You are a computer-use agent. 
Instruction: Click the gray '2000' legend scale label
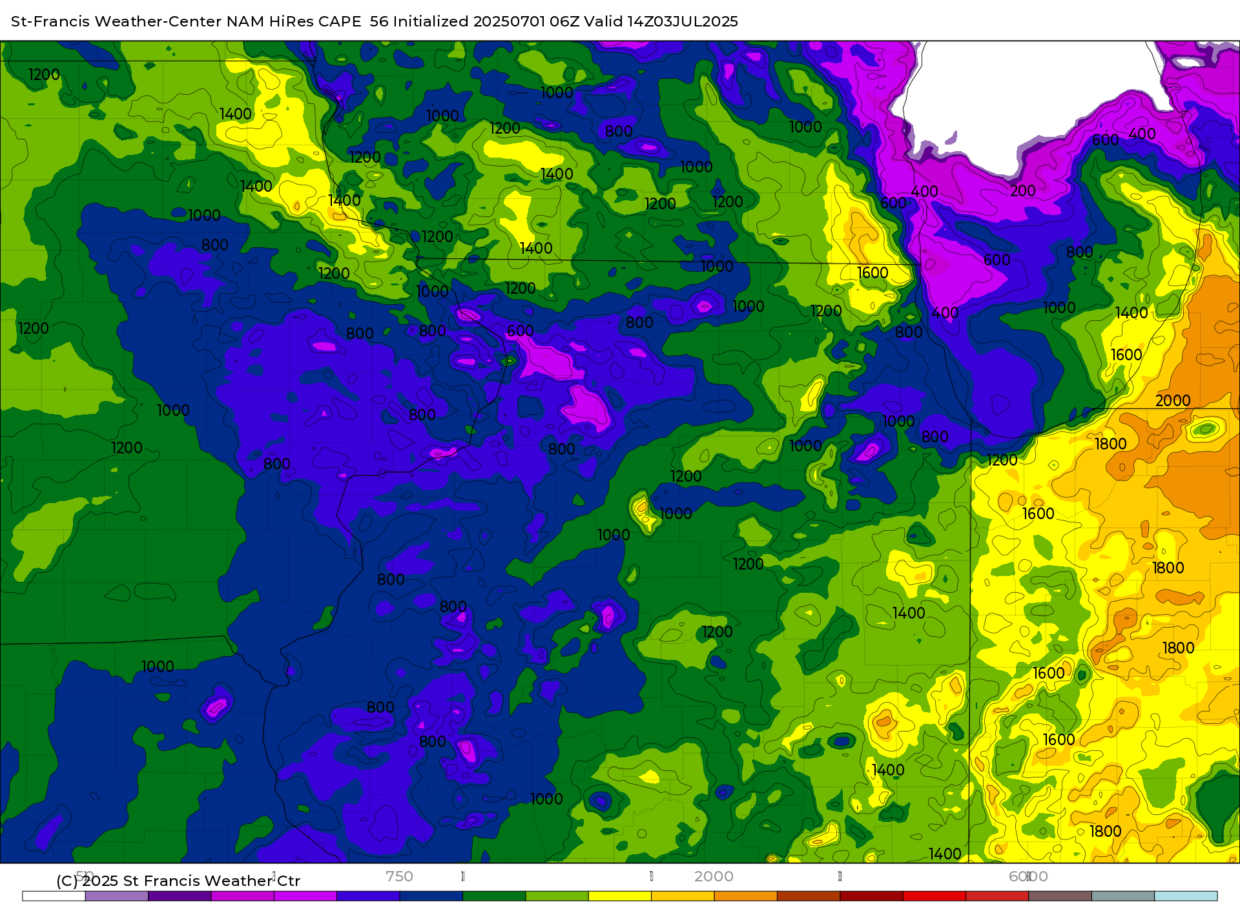click(x=714, y=876)
